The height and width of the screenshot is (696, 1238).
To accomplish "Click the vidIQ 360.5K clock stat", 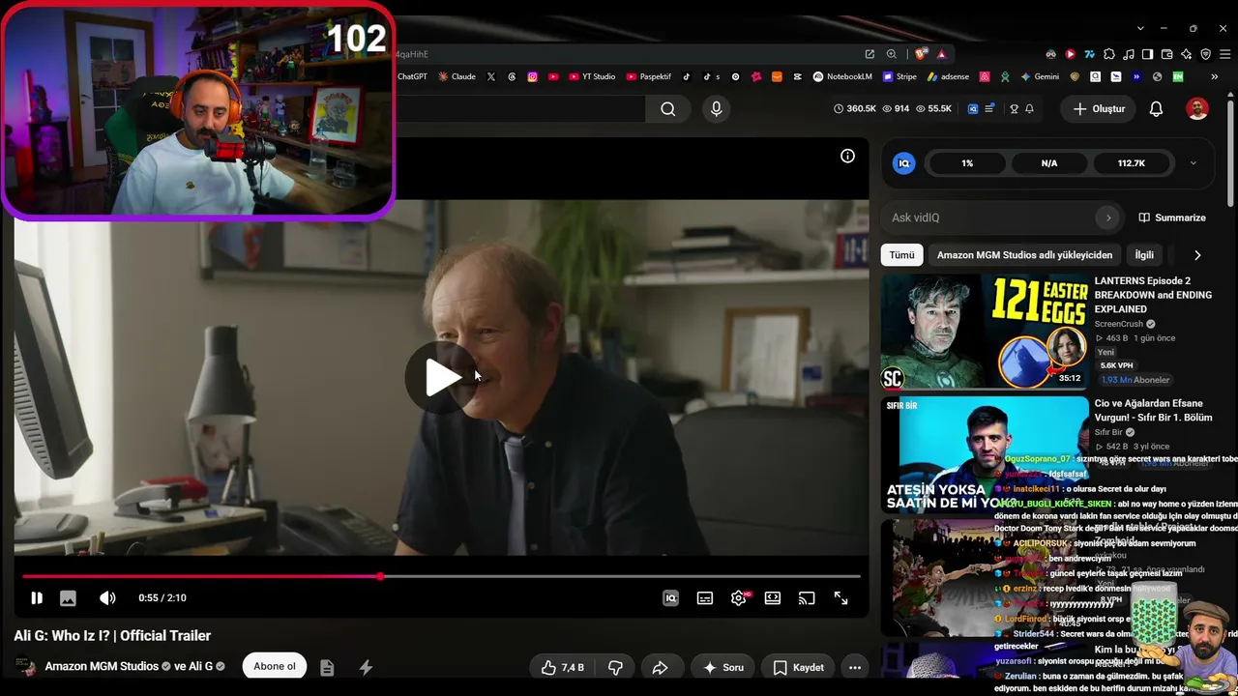I will click(x=855, y=109).
